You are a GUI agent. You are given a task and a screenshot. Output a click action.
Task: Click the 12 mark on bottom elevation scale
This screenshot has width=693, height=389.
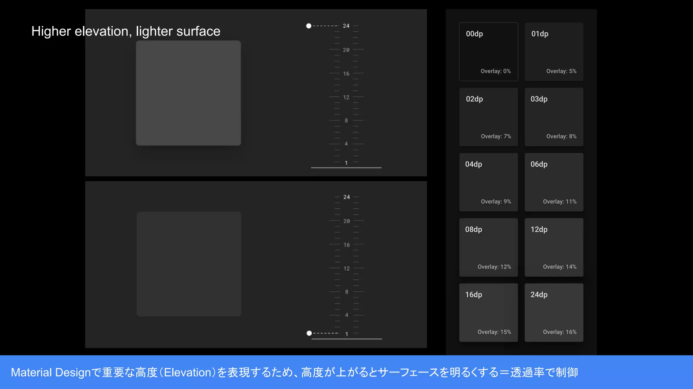click(x=346, y=268)
